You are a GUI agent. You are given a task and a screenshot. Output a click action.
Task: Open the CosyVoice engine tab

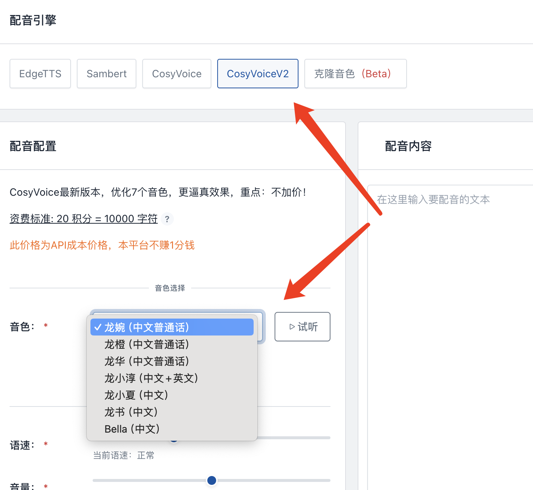[177, 74]
